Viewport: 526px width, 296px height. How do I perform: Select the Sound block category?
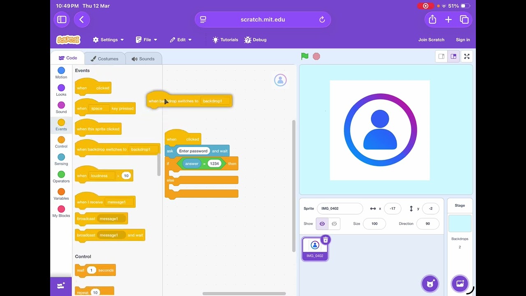(61, 108)
